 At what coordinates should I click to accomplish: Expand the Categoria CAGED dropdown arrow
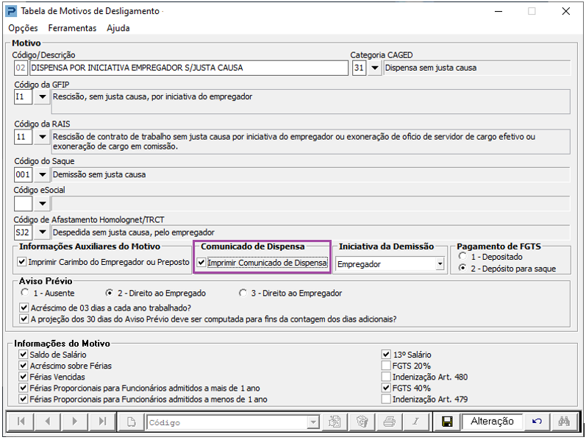[374, 68]
